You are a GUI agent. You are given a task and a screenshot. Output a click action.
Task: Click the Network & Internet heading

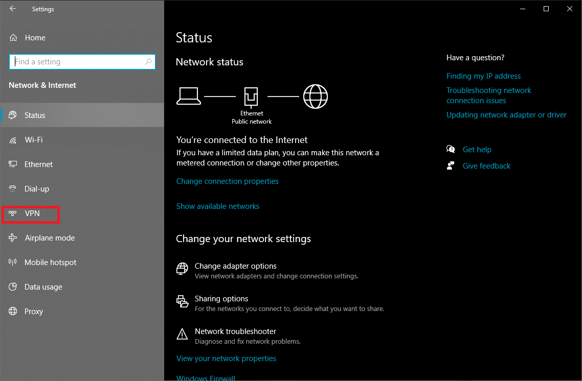click(42, 85)
